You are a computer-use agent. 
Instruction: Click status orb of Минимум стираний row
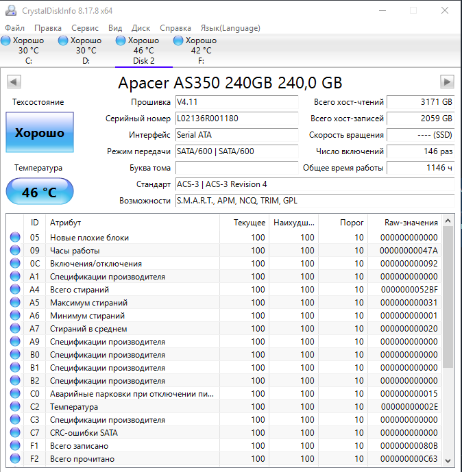coord(15,315)
